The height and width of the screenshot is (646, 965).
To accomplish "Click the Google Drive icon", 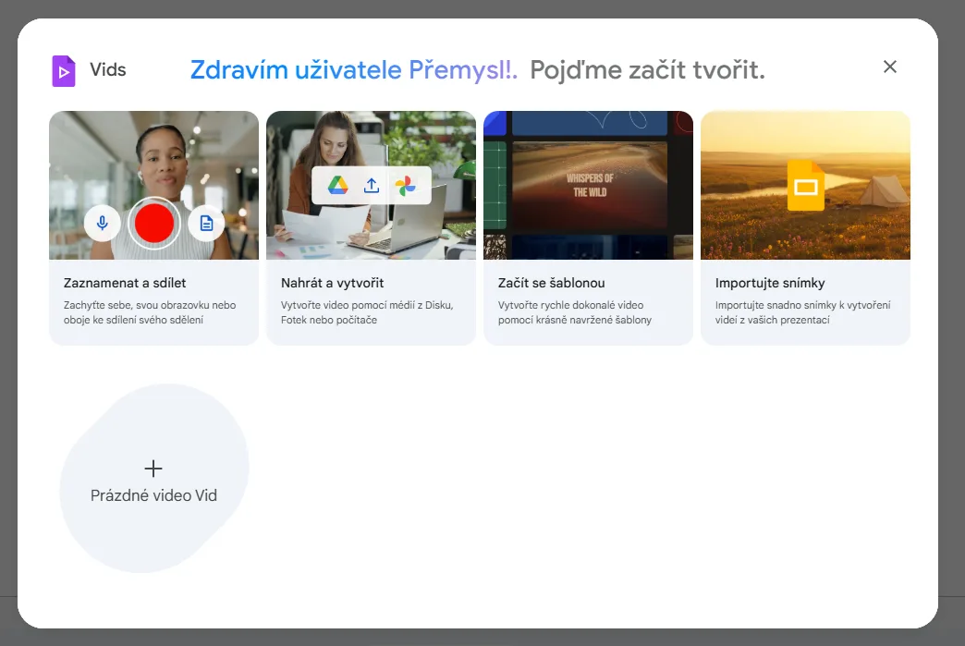I will 337,185.
